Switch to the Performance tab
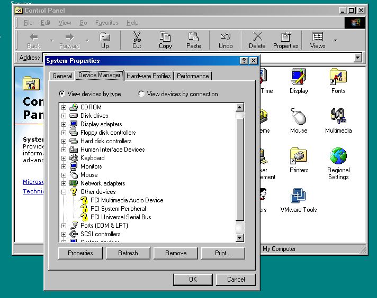The image size is (377, 298). tap(193, 76)
